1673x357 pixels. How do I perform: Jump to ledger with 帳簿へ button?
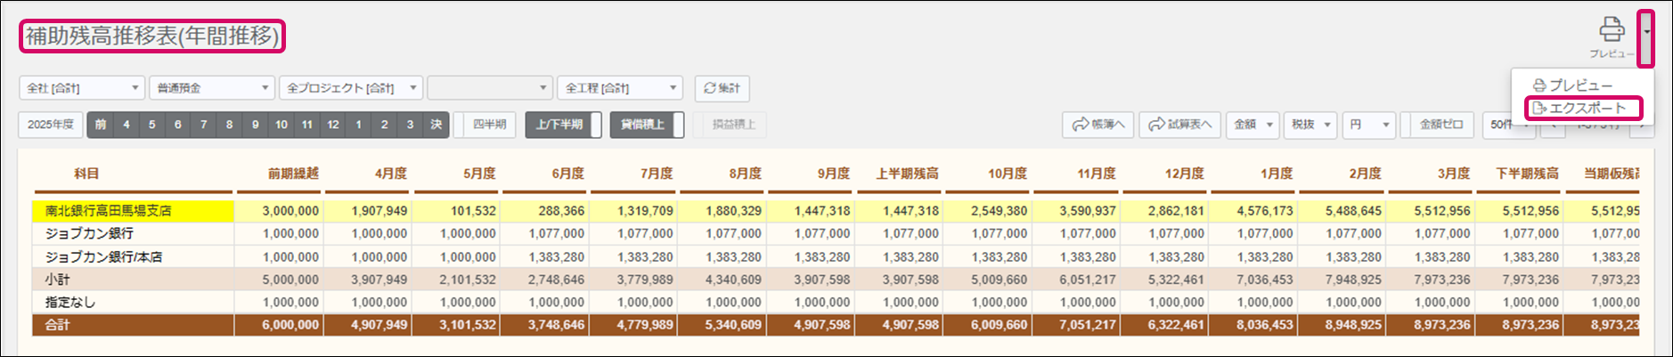click(1098, 125)
